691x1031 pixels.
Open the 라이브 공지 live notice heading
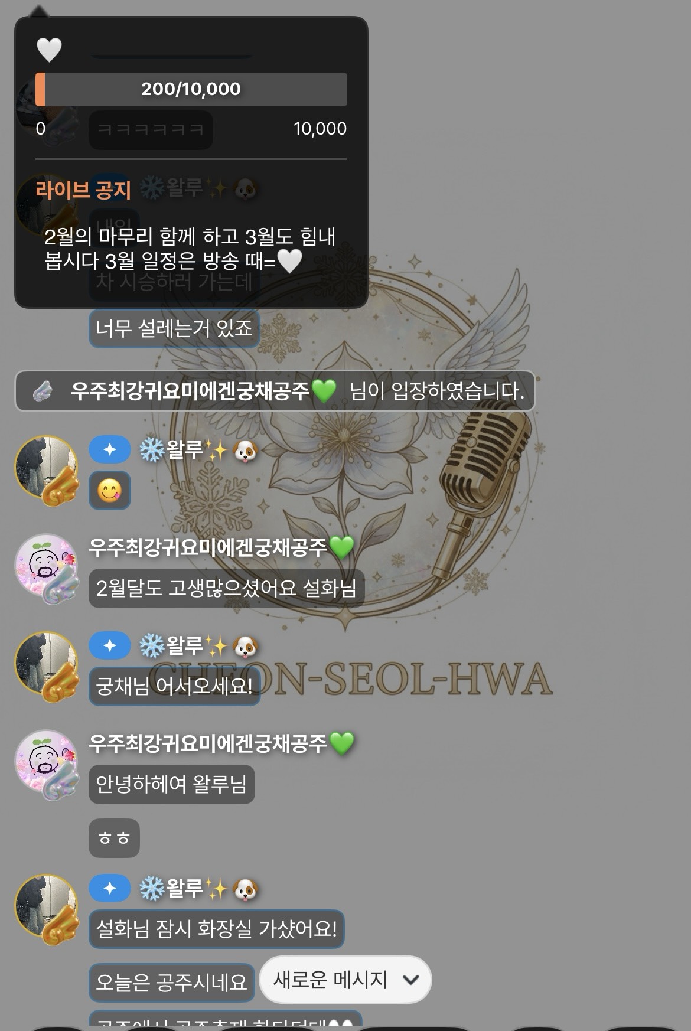pos(83,190)
